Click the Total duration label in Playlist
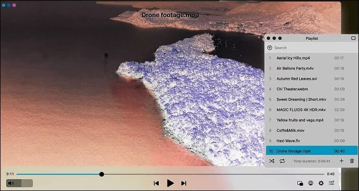This screenshot has height=191, width=359. pos(312,161)
